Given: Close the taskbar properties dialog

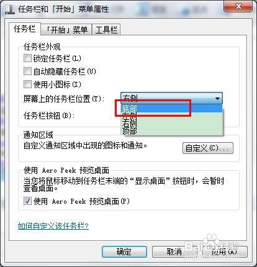Looking at the screenshot, I should pos(238,6).
